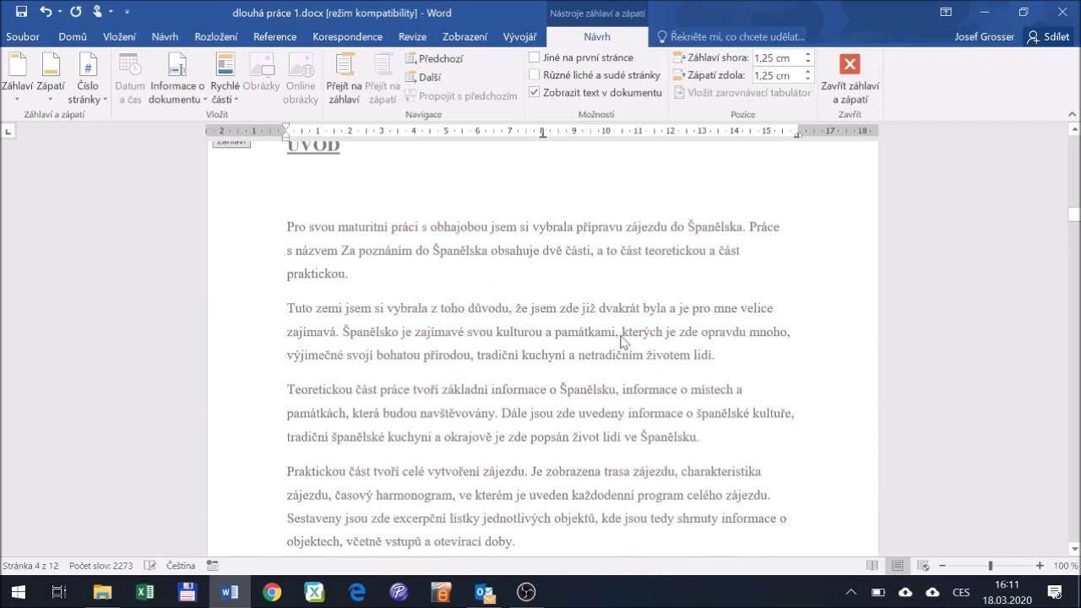
Task: Go to Předchozí header section
Action: tap(434, 58)
